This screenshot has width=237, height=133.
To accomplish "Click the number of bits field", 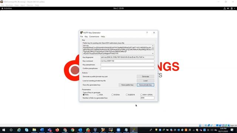I will (147, 98).
